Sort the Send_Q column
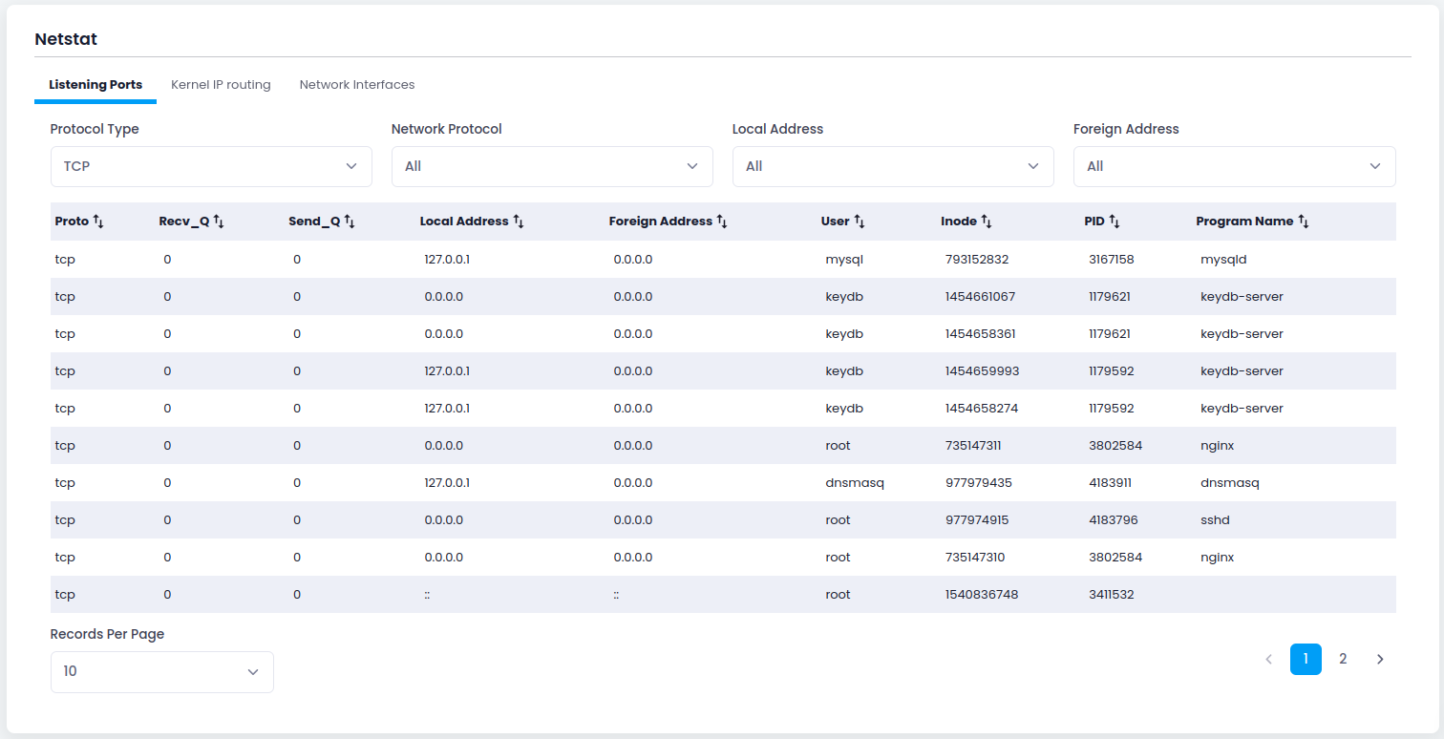Screen dimensions: 1444x739 348,221
